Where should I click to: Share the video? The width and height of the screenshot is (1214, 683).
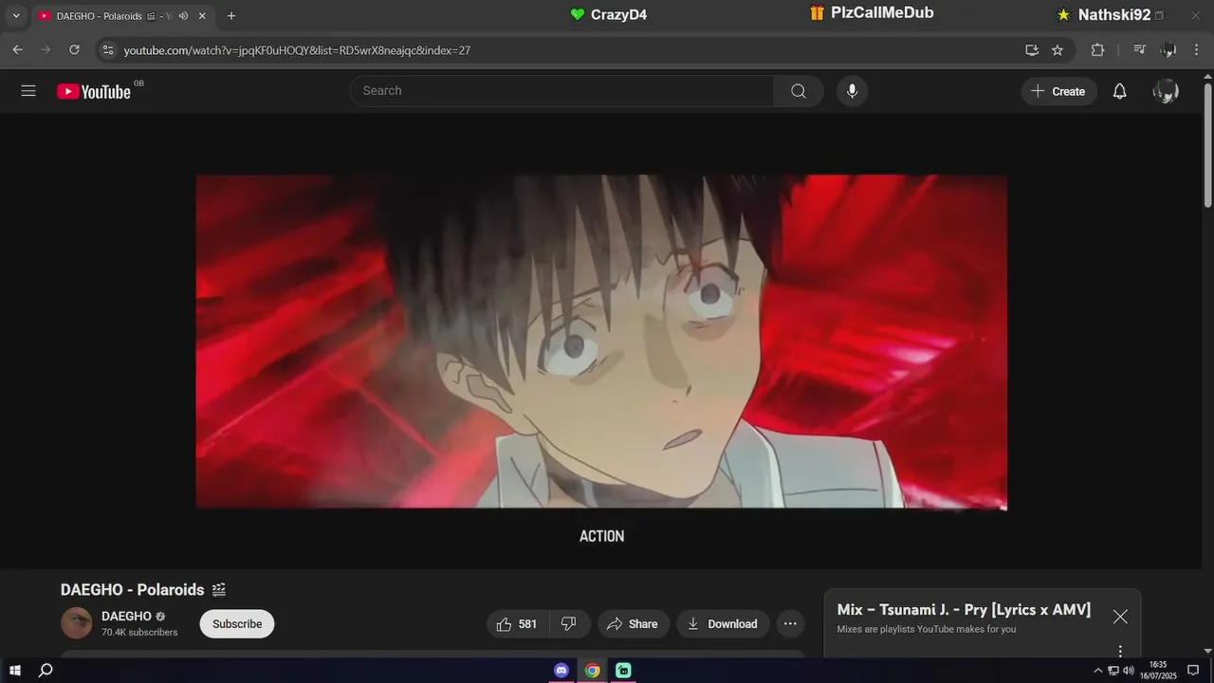point(633,624)
